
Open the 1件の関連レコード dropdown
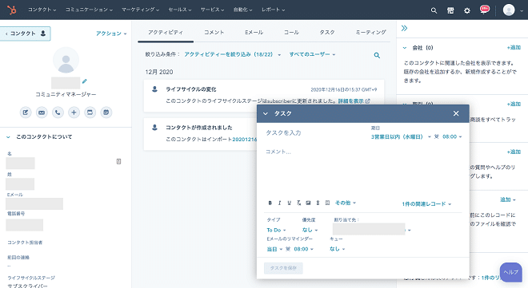tap(426, 203)
